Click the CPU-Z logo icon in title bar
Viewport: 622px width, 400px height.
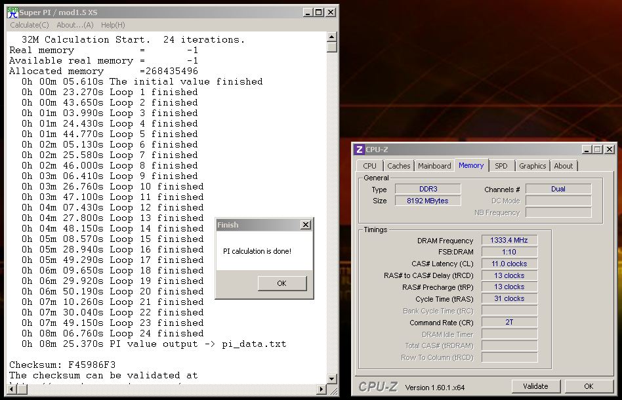click(360, 150)
